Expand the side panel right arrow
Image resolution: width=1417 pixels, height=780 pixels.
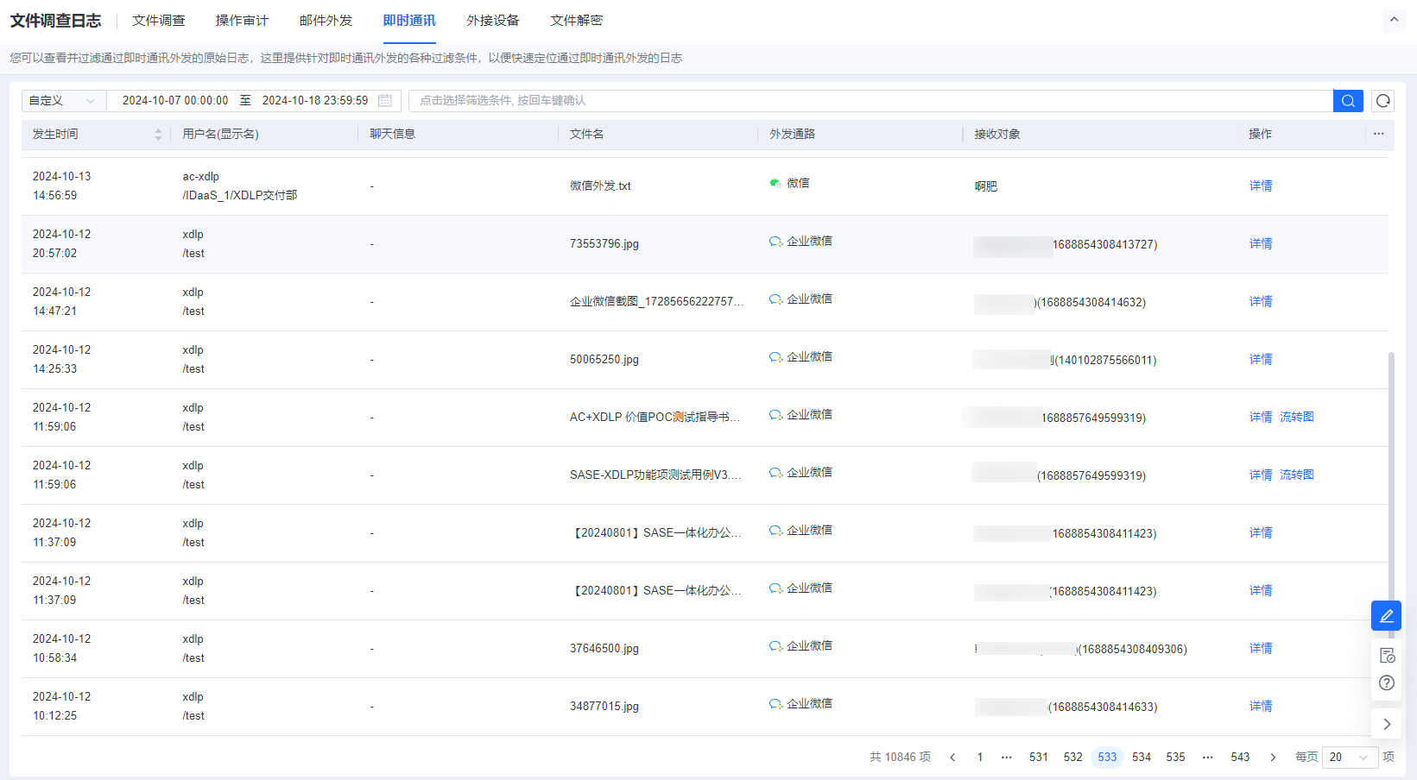click(1386, 724)
